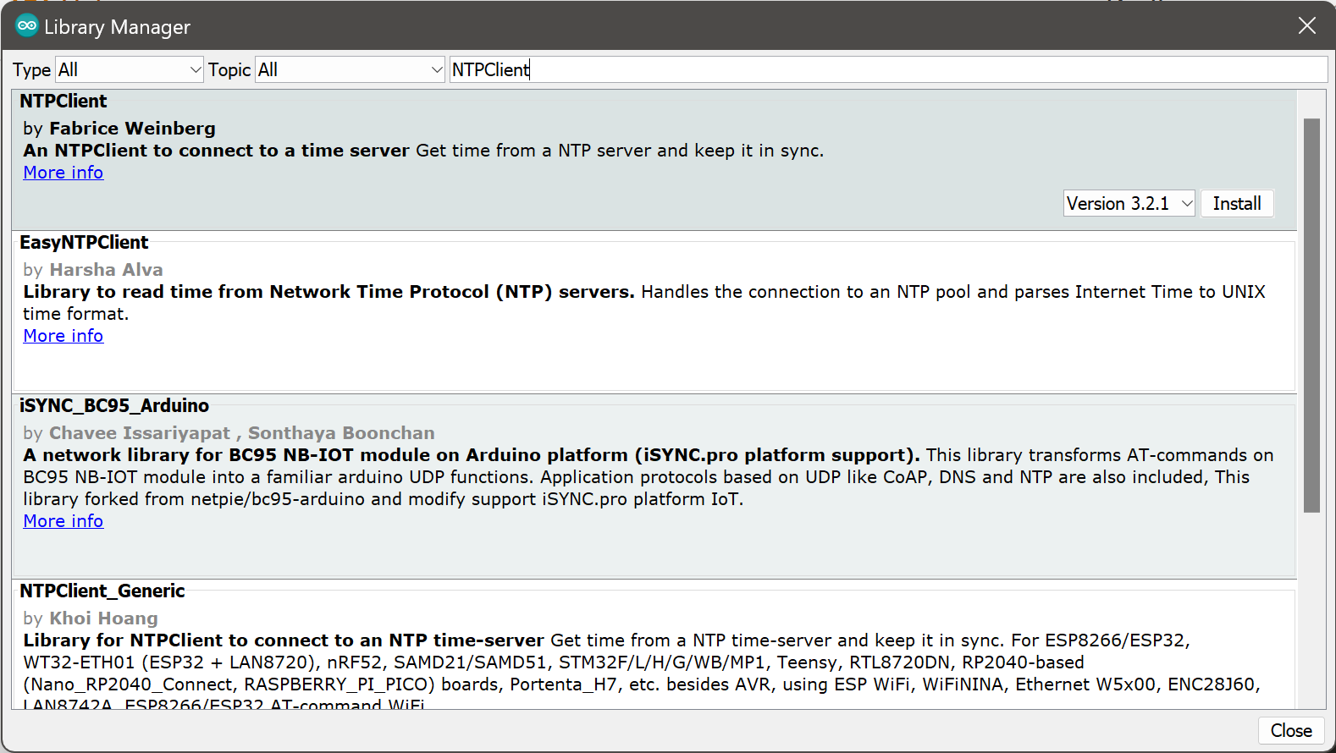Click the Close button at bottom
This screenshot has width=1336, height=753.
[1291, 730]
